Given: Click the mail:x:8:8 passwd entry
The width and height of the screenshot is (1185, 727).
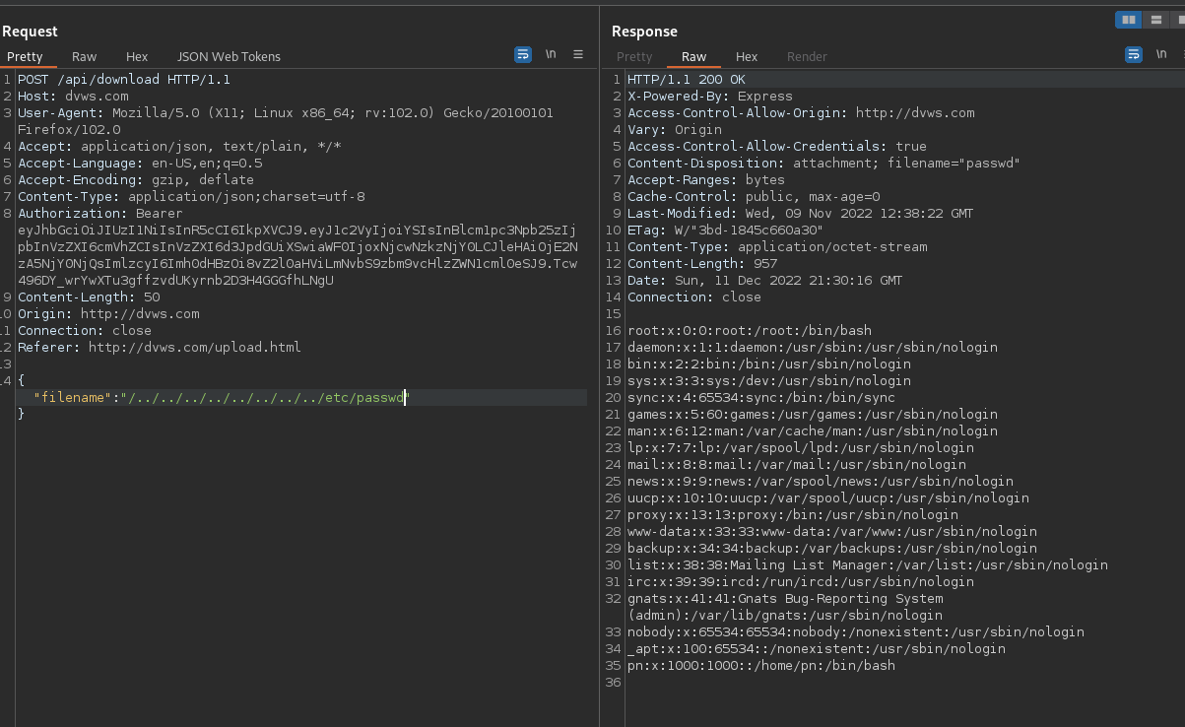Looking at the screenshot, I should click(797, 465).
